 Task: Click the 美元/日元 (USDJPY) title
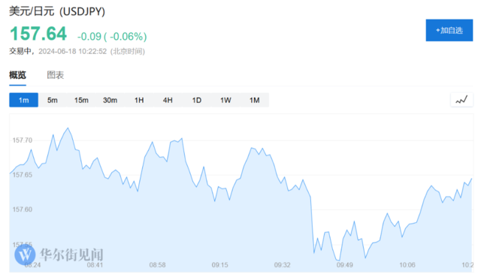pos(57,11)
